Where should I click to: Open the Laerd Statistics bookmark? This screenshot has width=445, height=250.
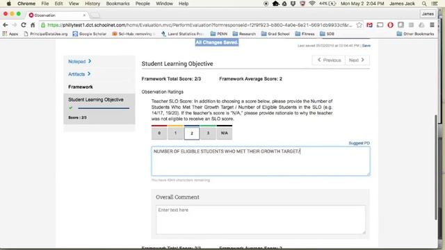[x=182, y=34]
